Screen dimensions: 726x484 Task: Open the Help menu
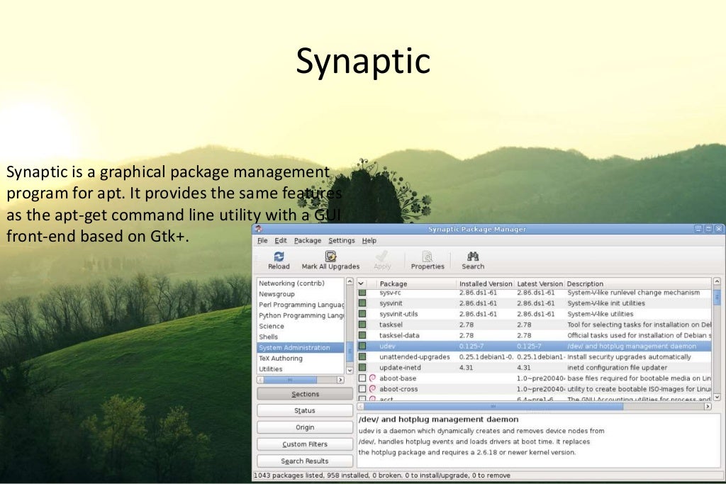click(x=369, y=241)
